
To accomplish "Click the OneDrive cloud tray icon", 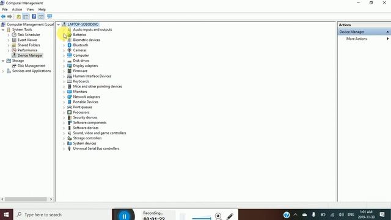I will point(304,215).
